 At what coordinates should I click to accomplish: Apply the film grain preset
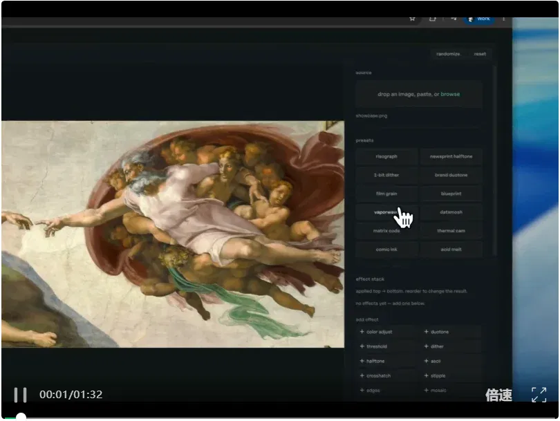(x=386, y=194)
